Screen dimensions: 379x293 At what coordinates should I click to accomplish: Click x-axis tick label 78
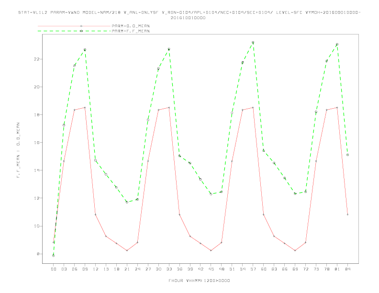(x=327, y=269)
